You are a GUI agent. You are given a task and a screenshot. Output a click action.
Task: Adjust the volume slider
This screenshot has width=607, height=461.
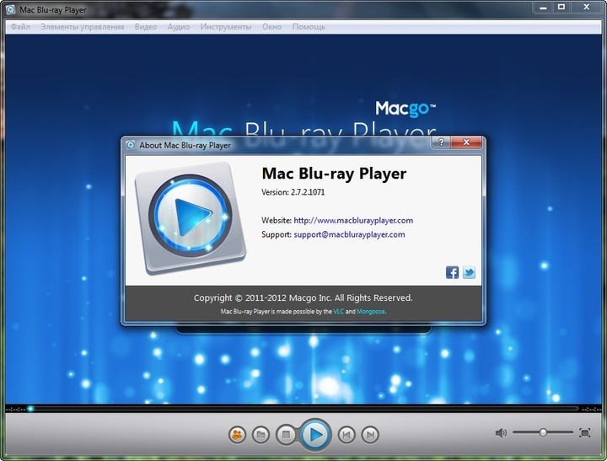pyautogui.click(x=544, y=432)
